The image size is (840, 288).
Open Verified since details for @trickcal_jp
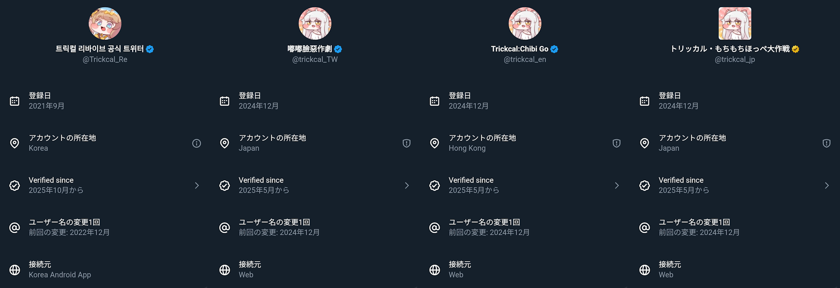tap(827, 185)
